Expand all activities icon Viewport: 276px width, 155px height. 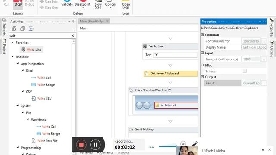click(14, 28)
